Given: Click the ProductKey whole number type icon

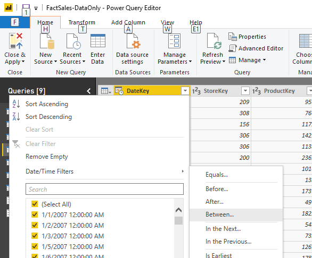Looking at the screenshot, I should click(257, 91).
